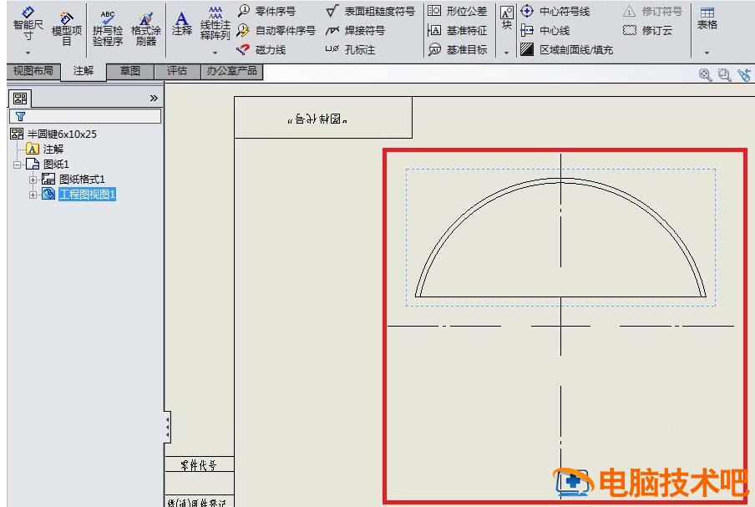The height and width of the screenshot is (507, 755).
Task: Collapse the side panel using splitter handle
Action: click(x=167, y=427)
